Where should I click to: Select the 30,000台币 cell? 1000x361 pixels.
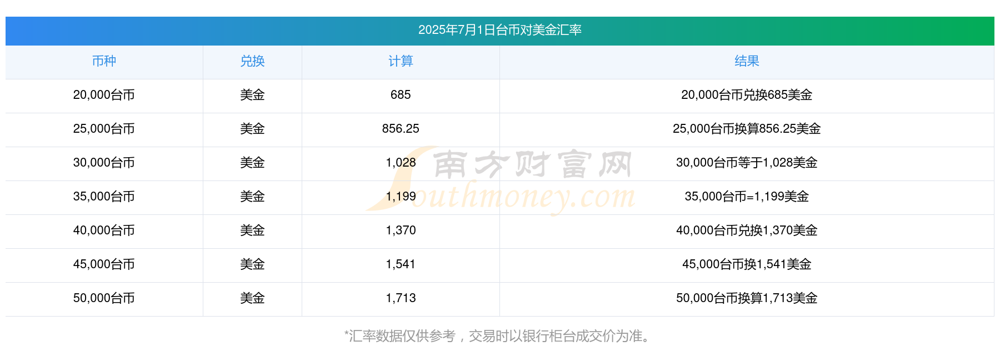tap(104, 163)
